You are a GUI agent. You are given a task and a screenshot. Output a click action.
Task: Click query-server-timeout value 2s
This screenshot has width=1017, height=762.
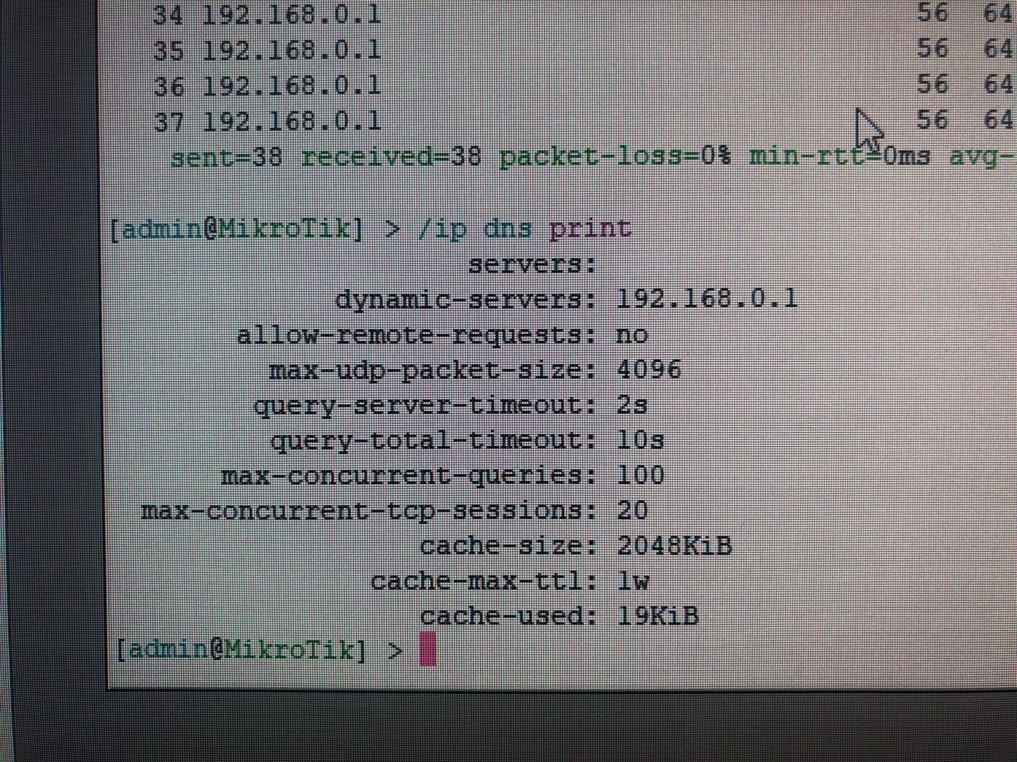click(632, 404)
